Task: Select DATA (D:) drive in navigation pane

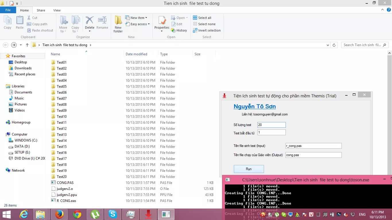Action: pyautogui.click(x=22, y=146)
